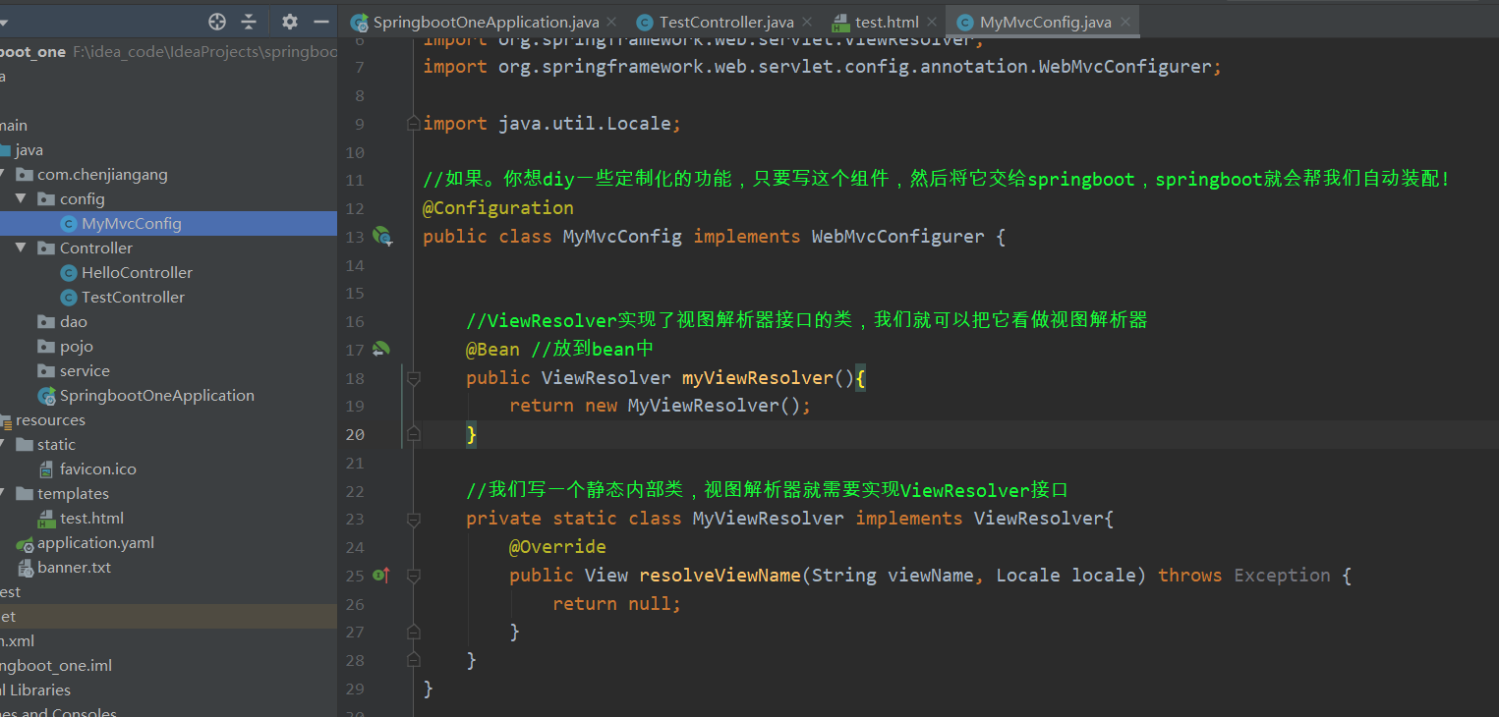Close the SpringbootOneApplication.java tab
The width and height of the screenshot is (1499, 717).
[611, 22]
